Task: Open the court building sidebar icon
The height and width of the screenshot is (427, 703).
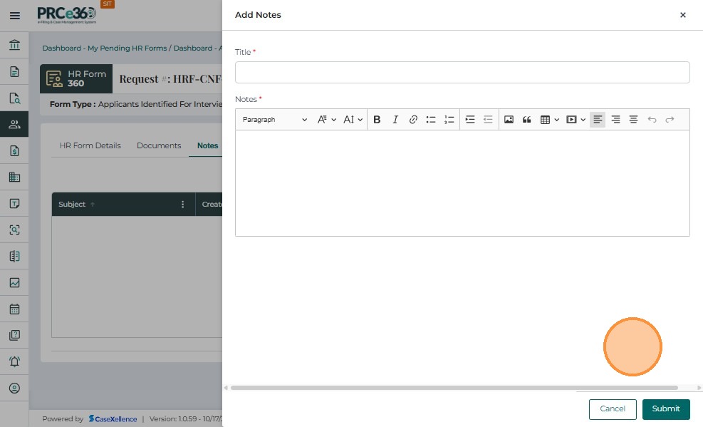Action: 14,45
